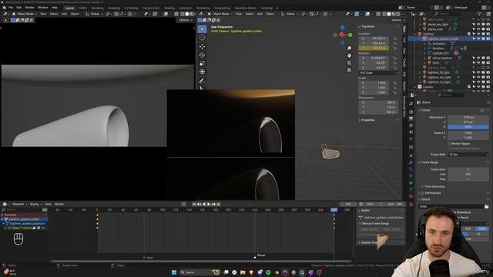Image resolution: width=493 pixels, height=277 pixels.
Task: Toggle planet_key_light viewport eye icon
Action: (x=478, y=24)
